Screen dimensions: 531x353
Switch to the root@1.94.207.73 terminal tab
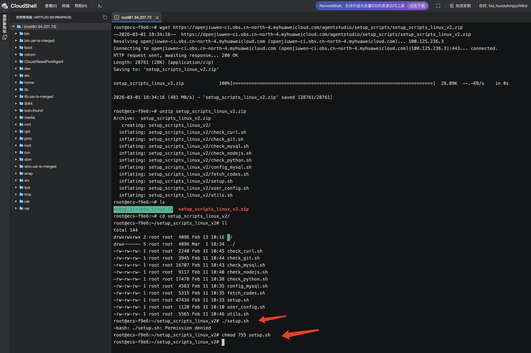point(136,17)
